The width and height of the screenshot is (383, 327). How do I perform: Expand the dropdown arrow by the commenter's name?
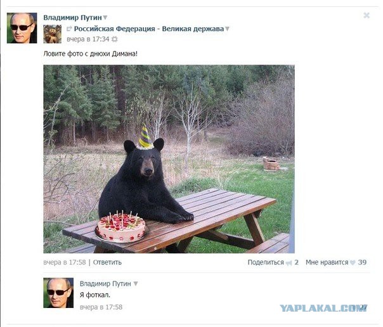(136, 283)
